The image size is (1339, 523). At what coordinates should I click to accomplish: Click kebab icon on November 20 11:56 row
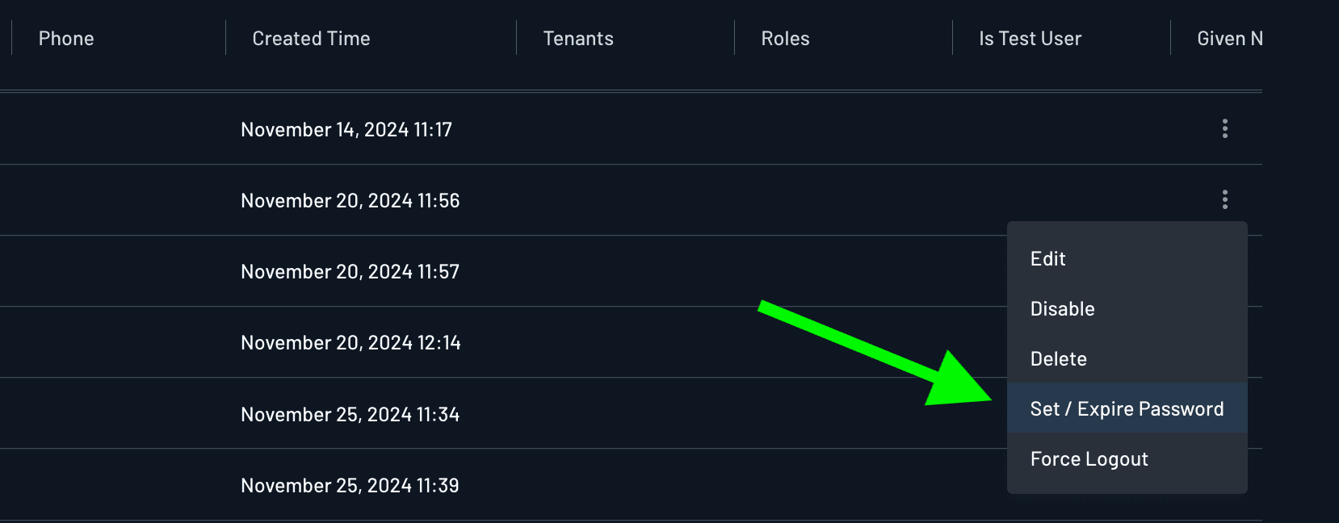1224,199
